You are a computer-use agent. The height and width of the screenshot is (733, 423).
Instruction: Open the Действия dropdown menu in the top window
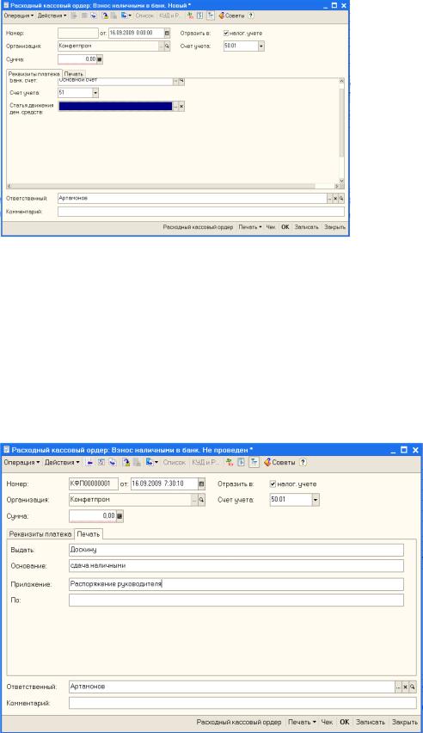[x=52, y=15]
